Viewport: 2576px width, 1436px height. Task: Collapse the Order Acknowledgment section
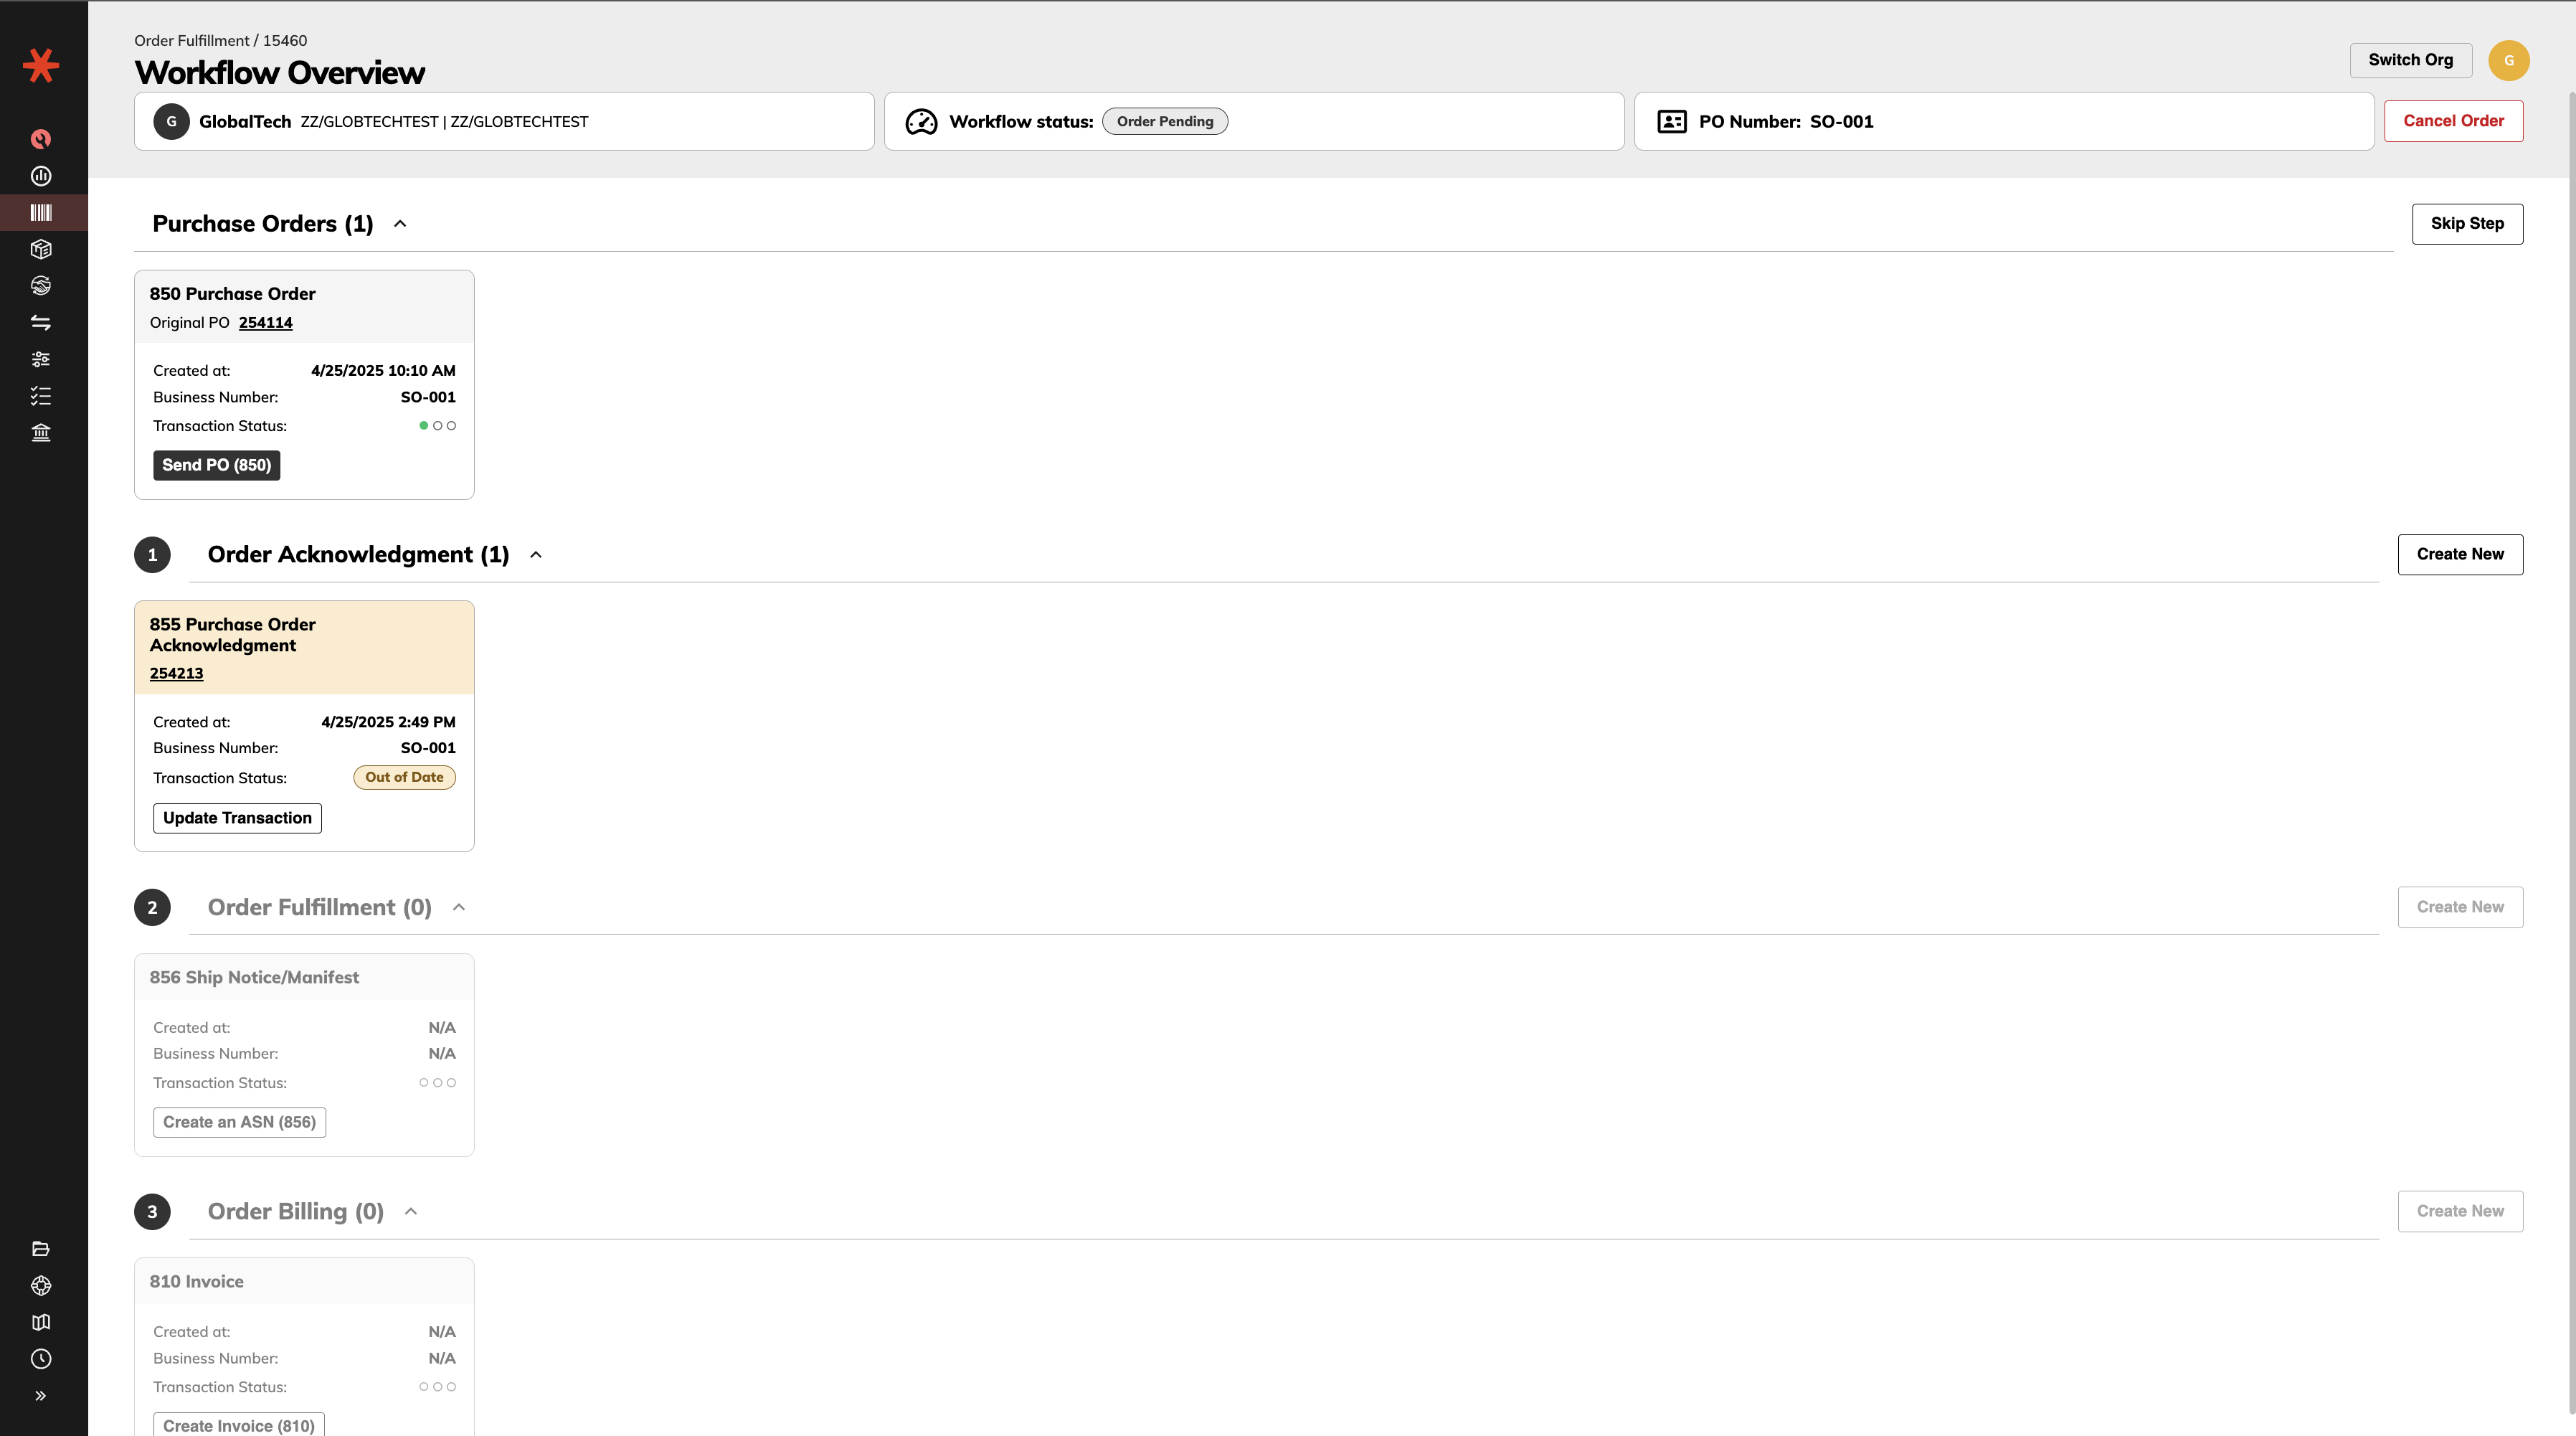point(536,555)
